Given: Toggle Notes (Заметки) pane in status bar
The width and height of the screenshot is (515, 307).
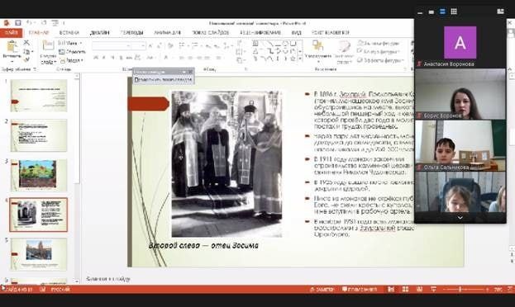Looking at the screenshot, I should 322,290.
